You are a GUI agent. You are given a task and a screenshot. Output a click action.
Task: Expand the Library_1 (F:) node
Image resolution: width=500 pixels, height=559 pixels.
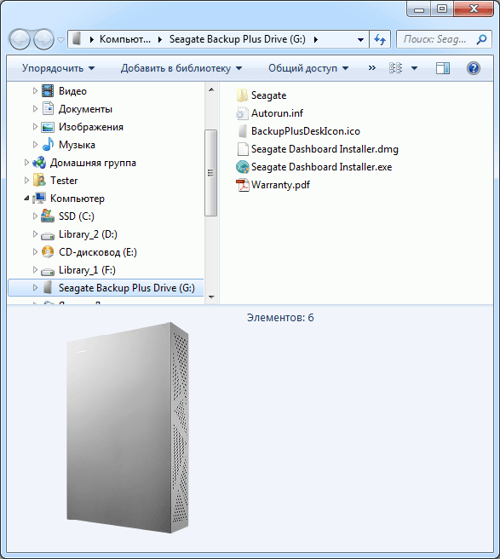coord(35,269)
